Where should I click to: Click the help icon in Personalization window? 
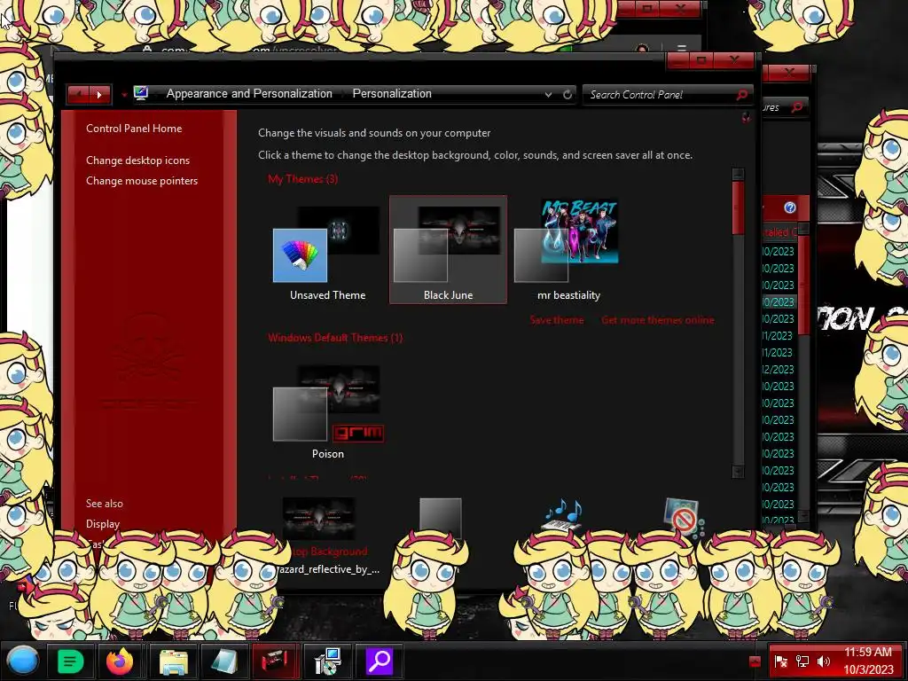[746, 118]
